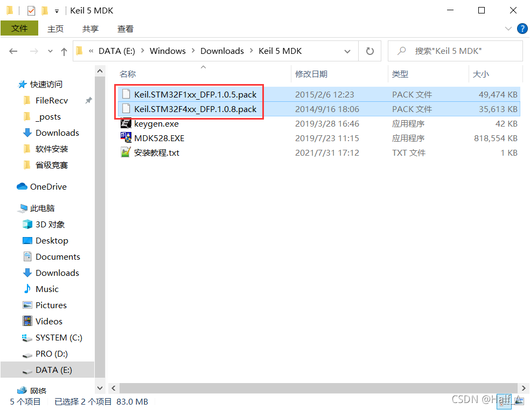The image size is (530, 410).
Task: Click the horizontal scrollbar track
Action: click(x=318, y=388)
